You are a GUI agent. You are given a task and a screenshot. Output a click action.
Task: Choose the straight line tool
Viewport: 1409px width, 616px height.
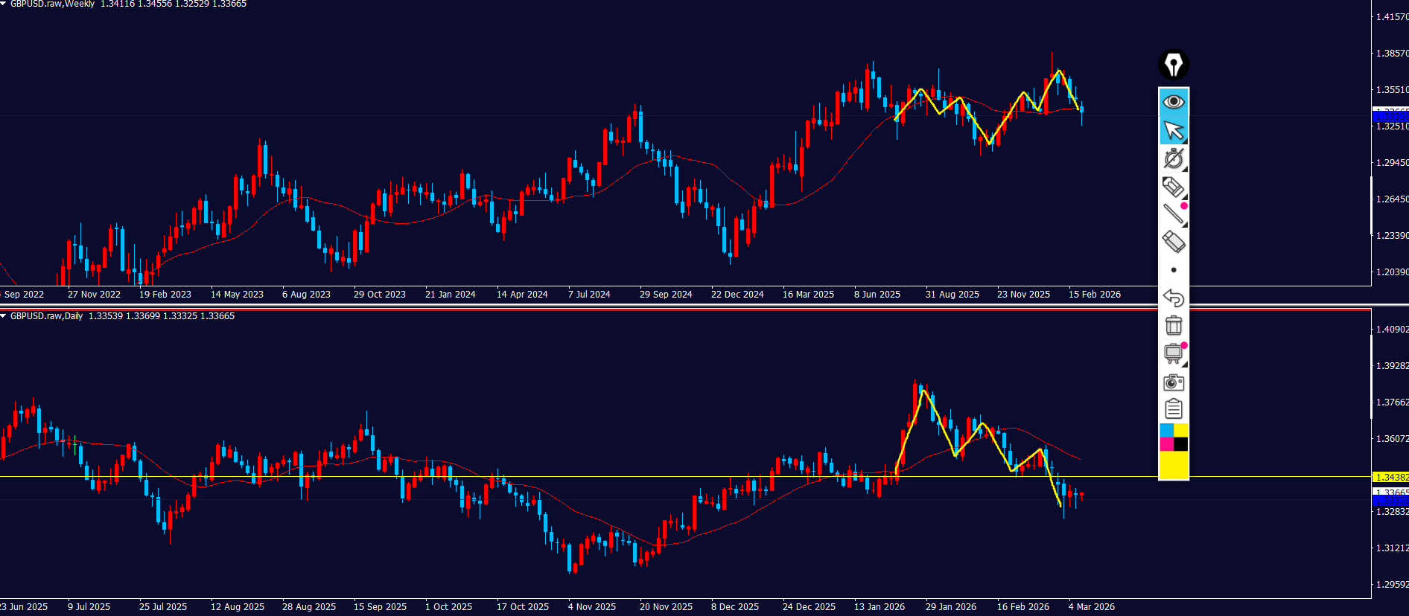(1173, 214)
